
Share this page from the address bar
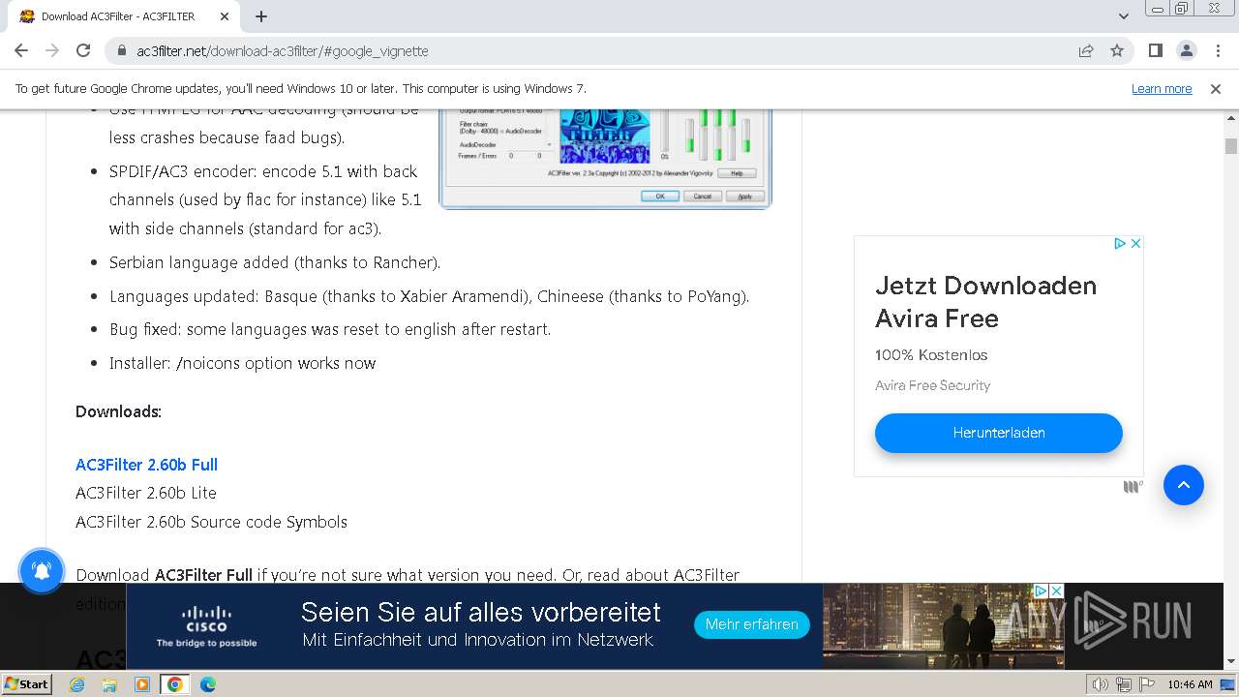1086,50
